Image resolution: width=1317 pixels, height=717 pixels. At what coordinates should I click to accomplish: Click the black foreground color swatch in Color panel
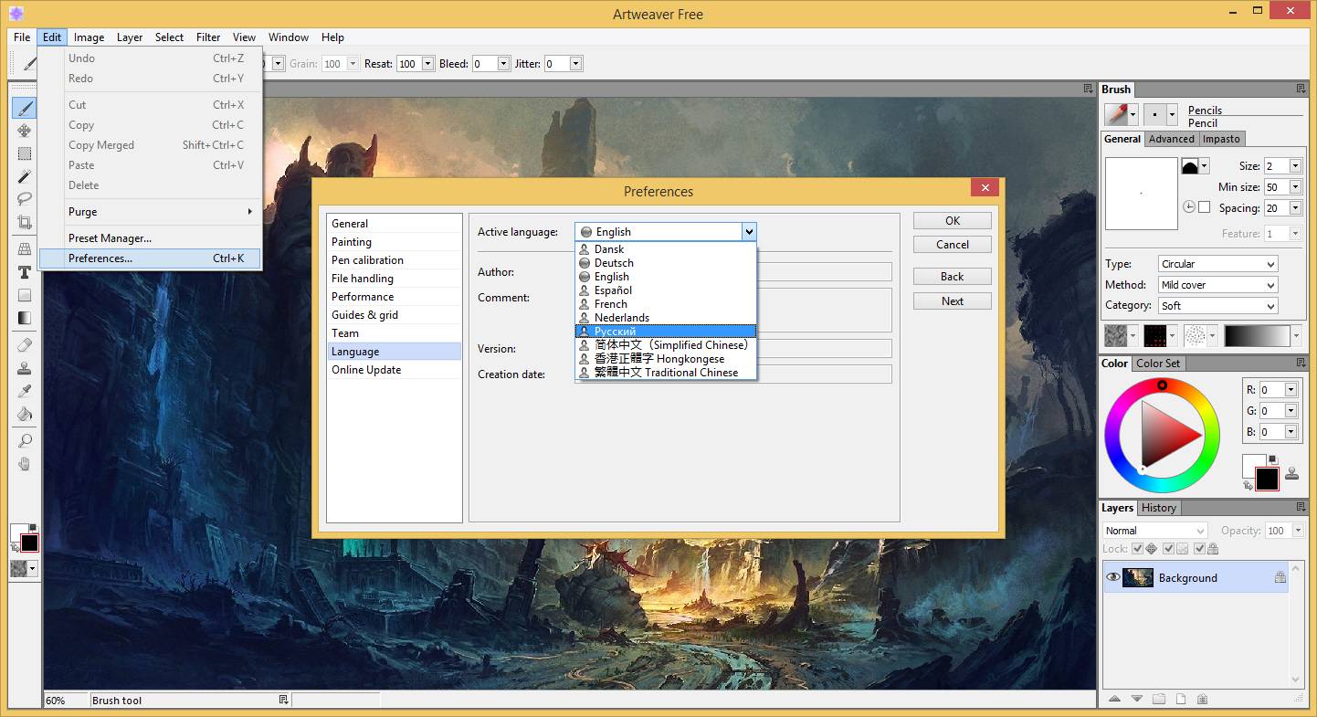coord(1267,479)
